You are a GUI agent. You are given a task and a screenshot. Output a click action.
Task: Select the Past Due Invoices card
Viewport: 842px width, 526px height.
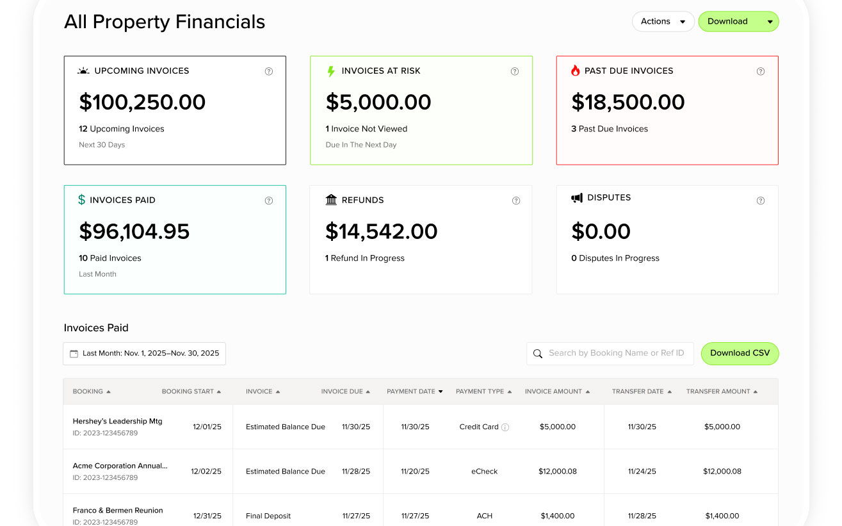pyautogui.click(x=667, y=110)
